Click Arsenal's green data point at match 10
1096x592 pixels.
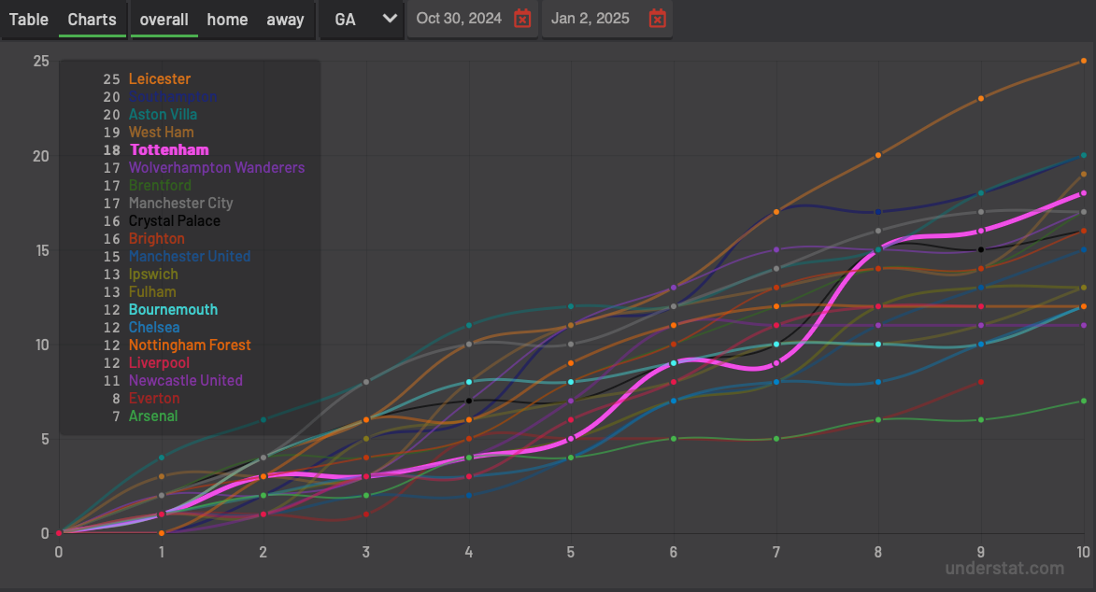pos(1084,402)
